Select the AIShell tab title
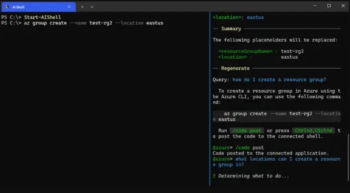 pos(18,7)
